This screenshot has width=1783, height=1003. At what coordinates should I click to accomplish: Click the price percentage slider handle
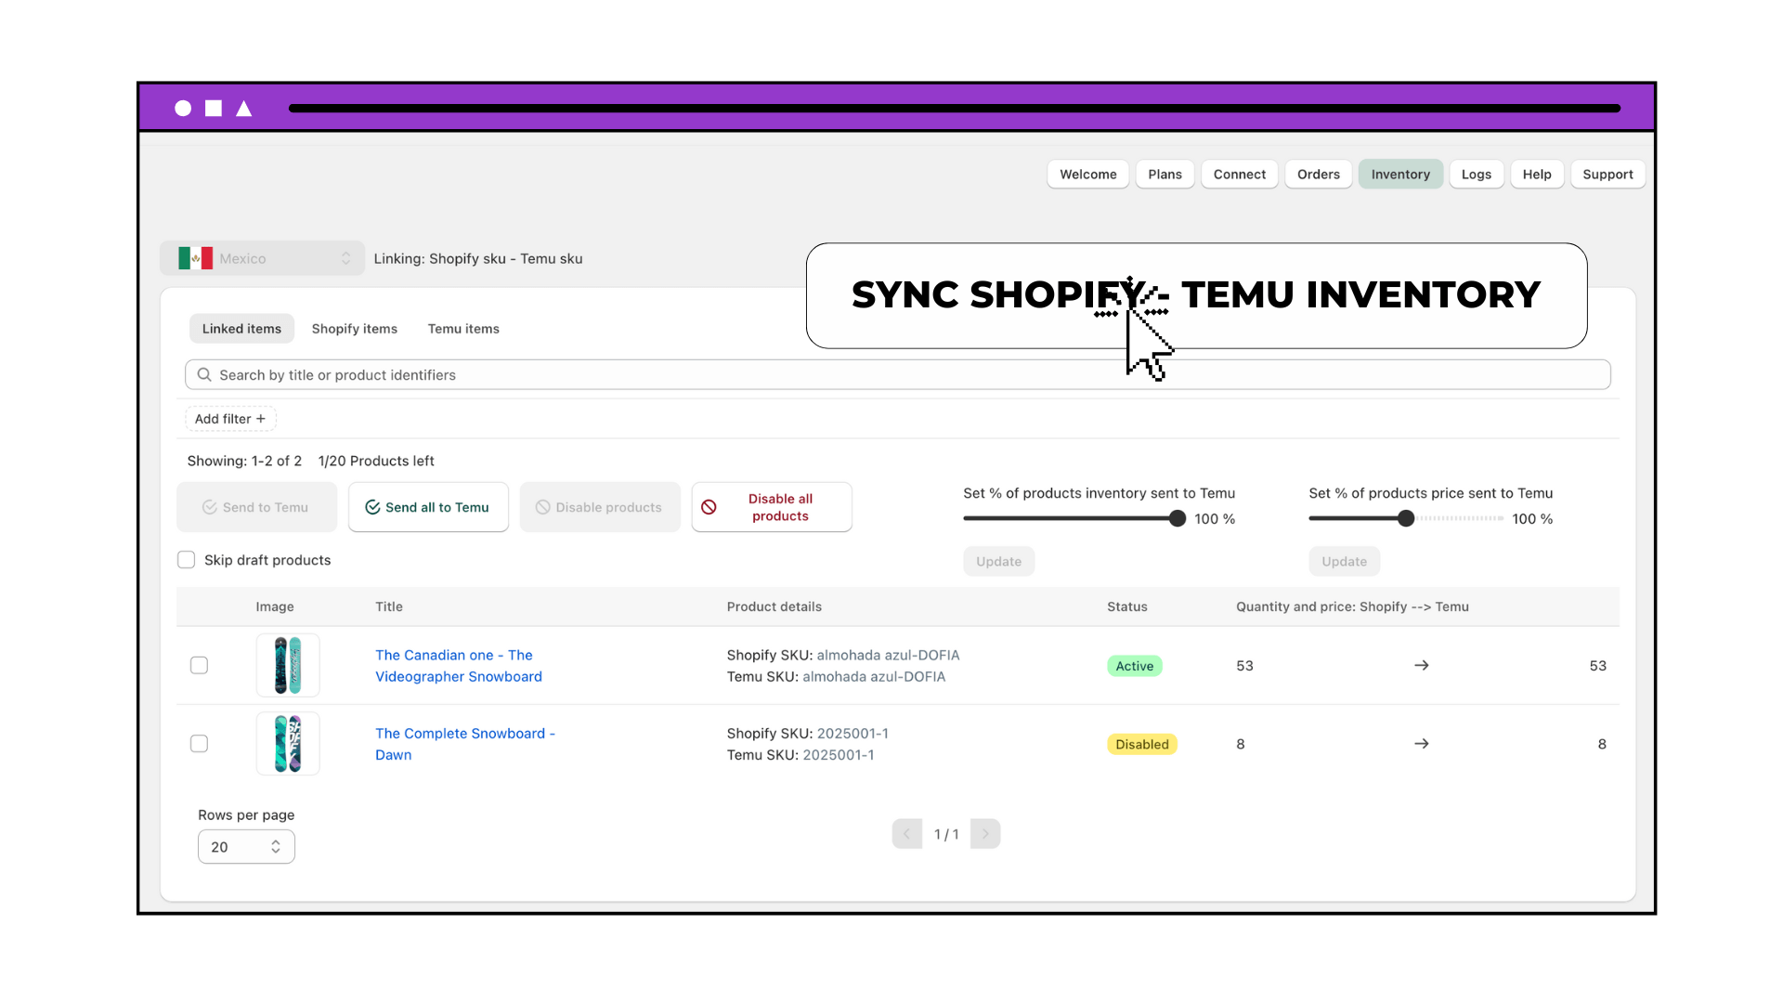click(1406, 518)
